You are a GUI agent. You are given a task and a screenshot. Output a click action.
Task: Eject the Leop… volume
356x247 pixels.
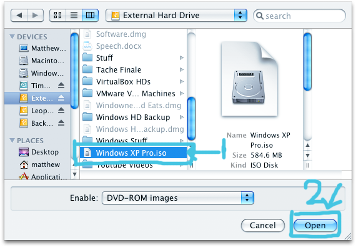coord(61,111)
